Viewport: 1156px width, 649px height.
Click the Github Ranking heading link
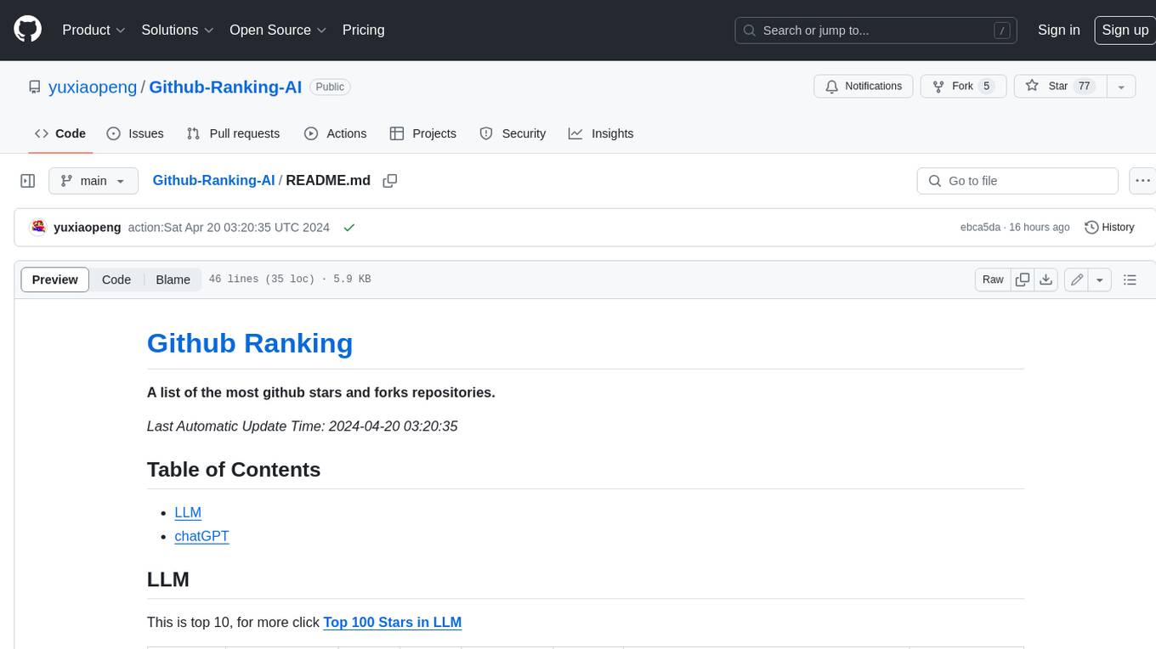[250, 343]
